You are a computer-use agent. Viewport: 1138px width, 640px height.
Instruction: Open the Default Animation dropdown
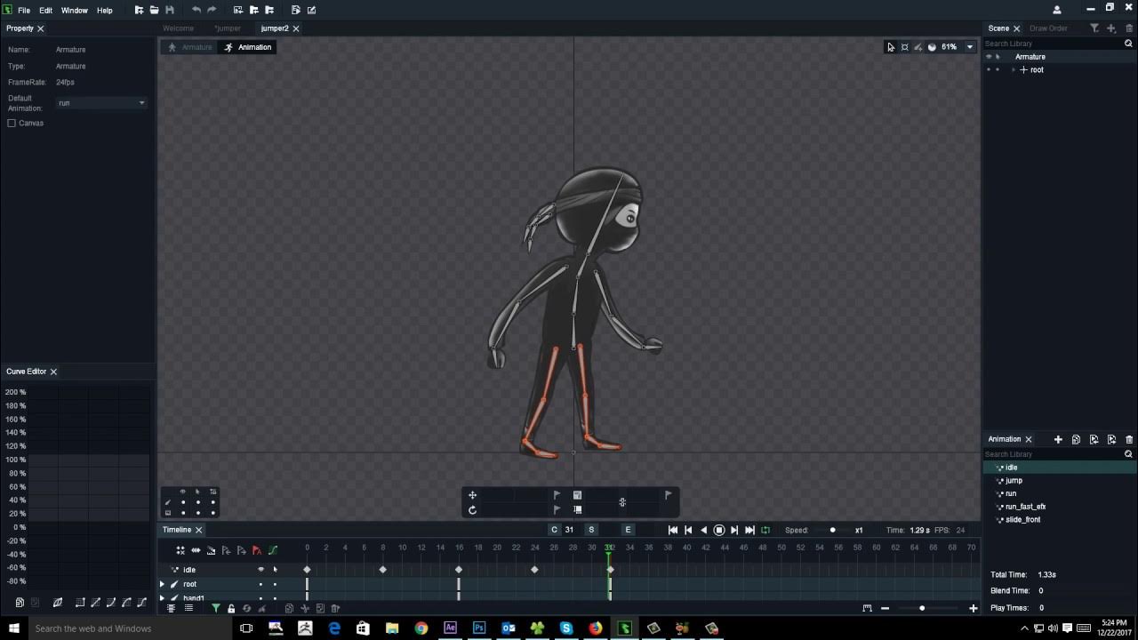point(101,103)
